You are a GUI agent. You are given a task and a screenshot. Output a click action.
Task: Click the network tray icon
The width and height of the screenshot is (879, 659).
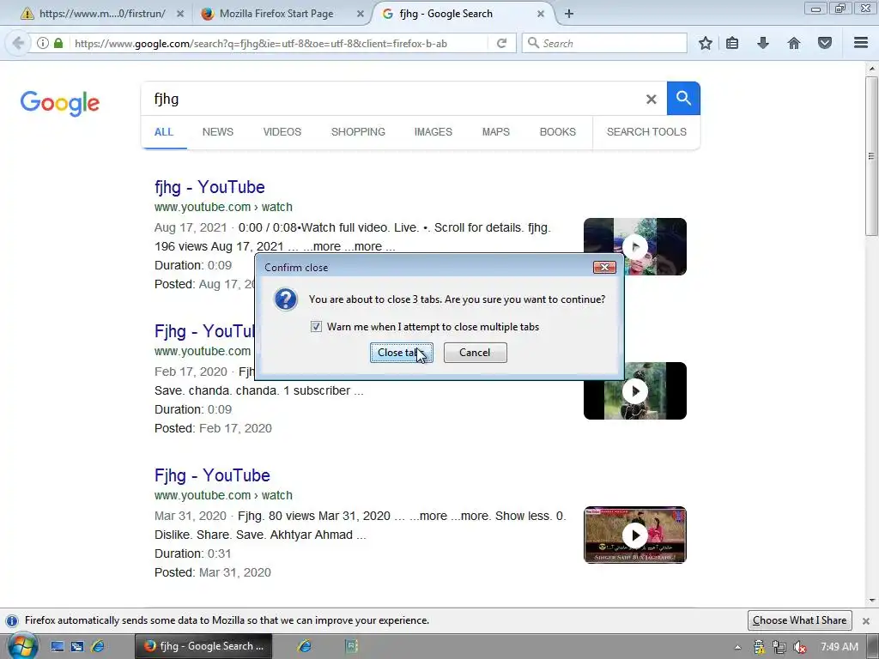click(779, 647)
